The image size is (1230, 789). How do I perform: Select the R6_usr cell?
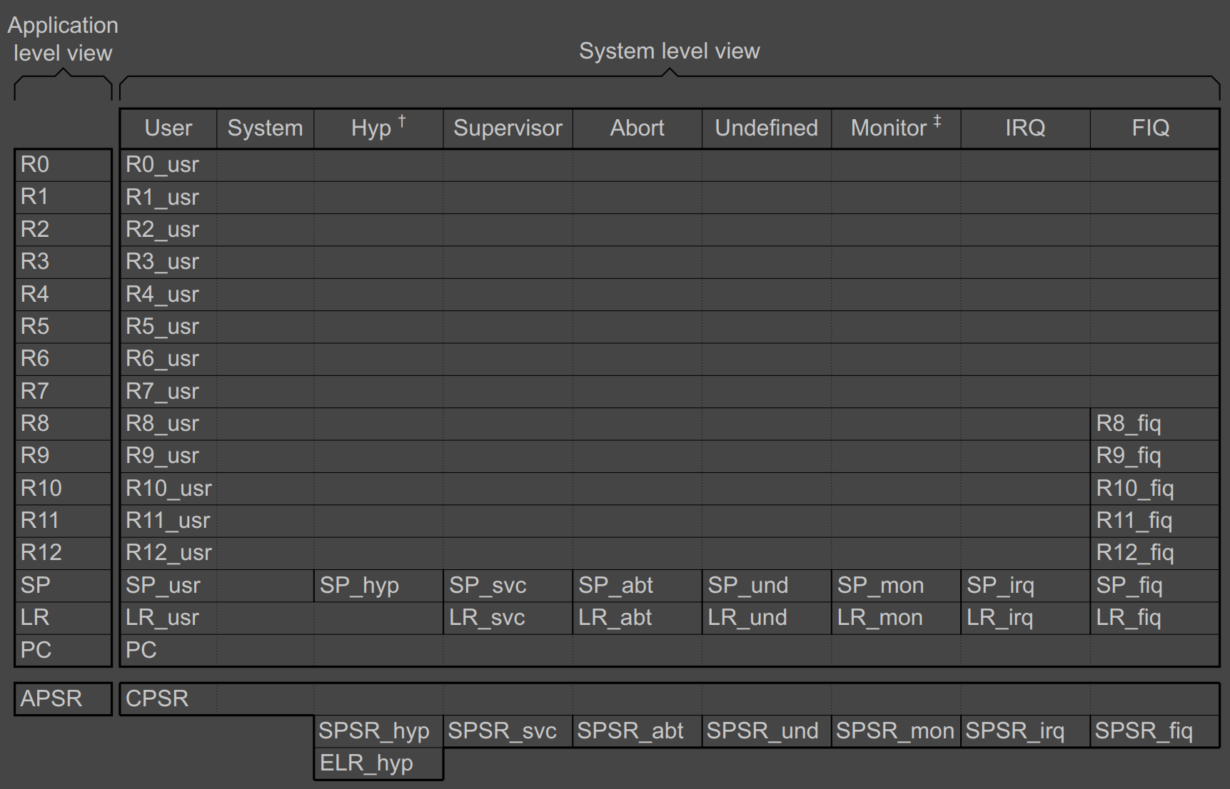168,359
